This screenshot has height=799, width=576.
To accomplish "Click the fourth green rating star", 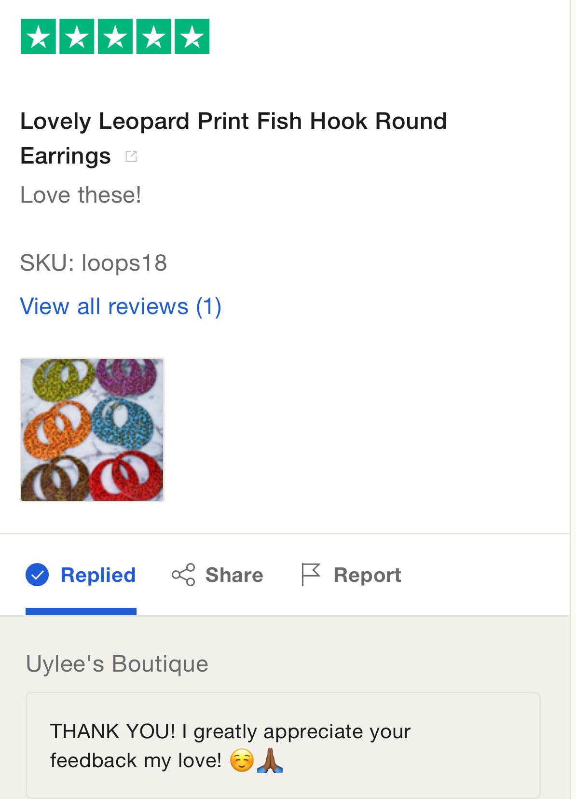I will [x=153, y=37].
